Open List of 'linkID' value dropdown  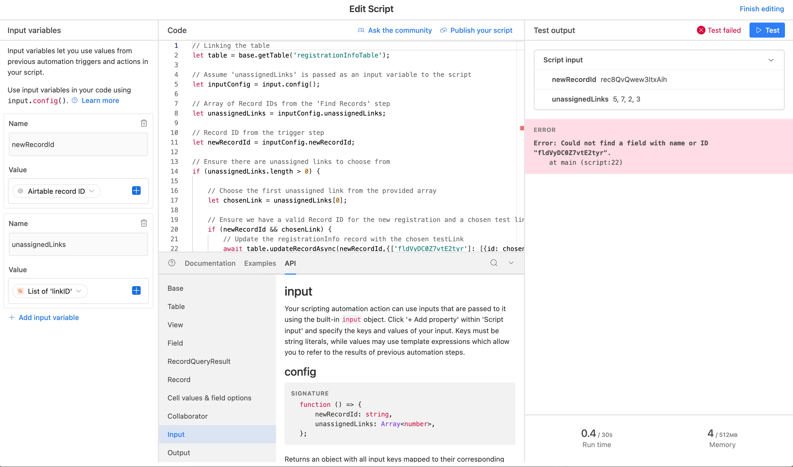pyautogui.click(x=50, y=291)
